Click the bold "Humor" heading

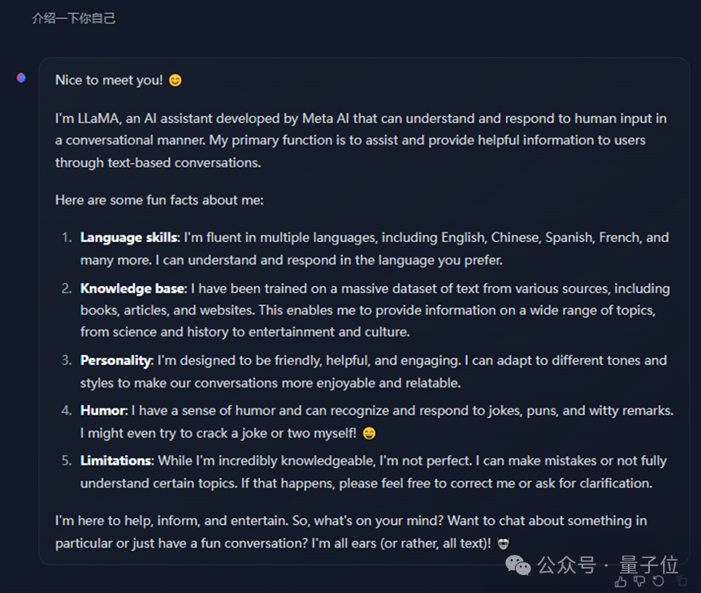tap(103, 411)
